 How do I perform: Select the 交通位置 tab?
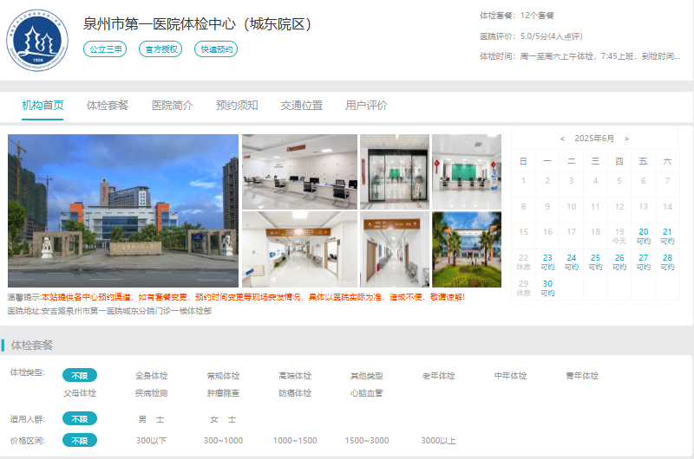[301, 106]
